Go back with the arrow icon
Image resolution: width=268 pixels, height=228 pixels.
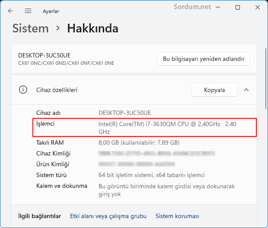pyautogui.click(x=11, y=11)
